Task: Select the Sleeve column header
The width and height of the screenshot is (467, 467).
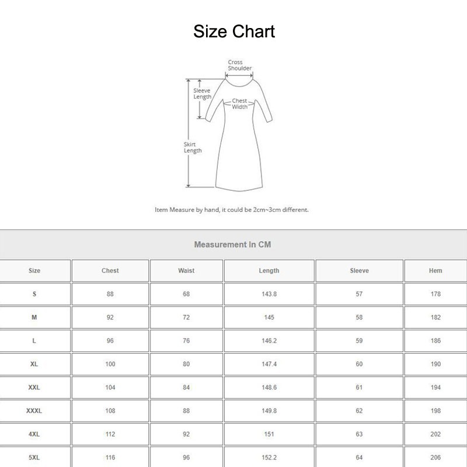Action: pyautogui.click(x=359, y=271)
